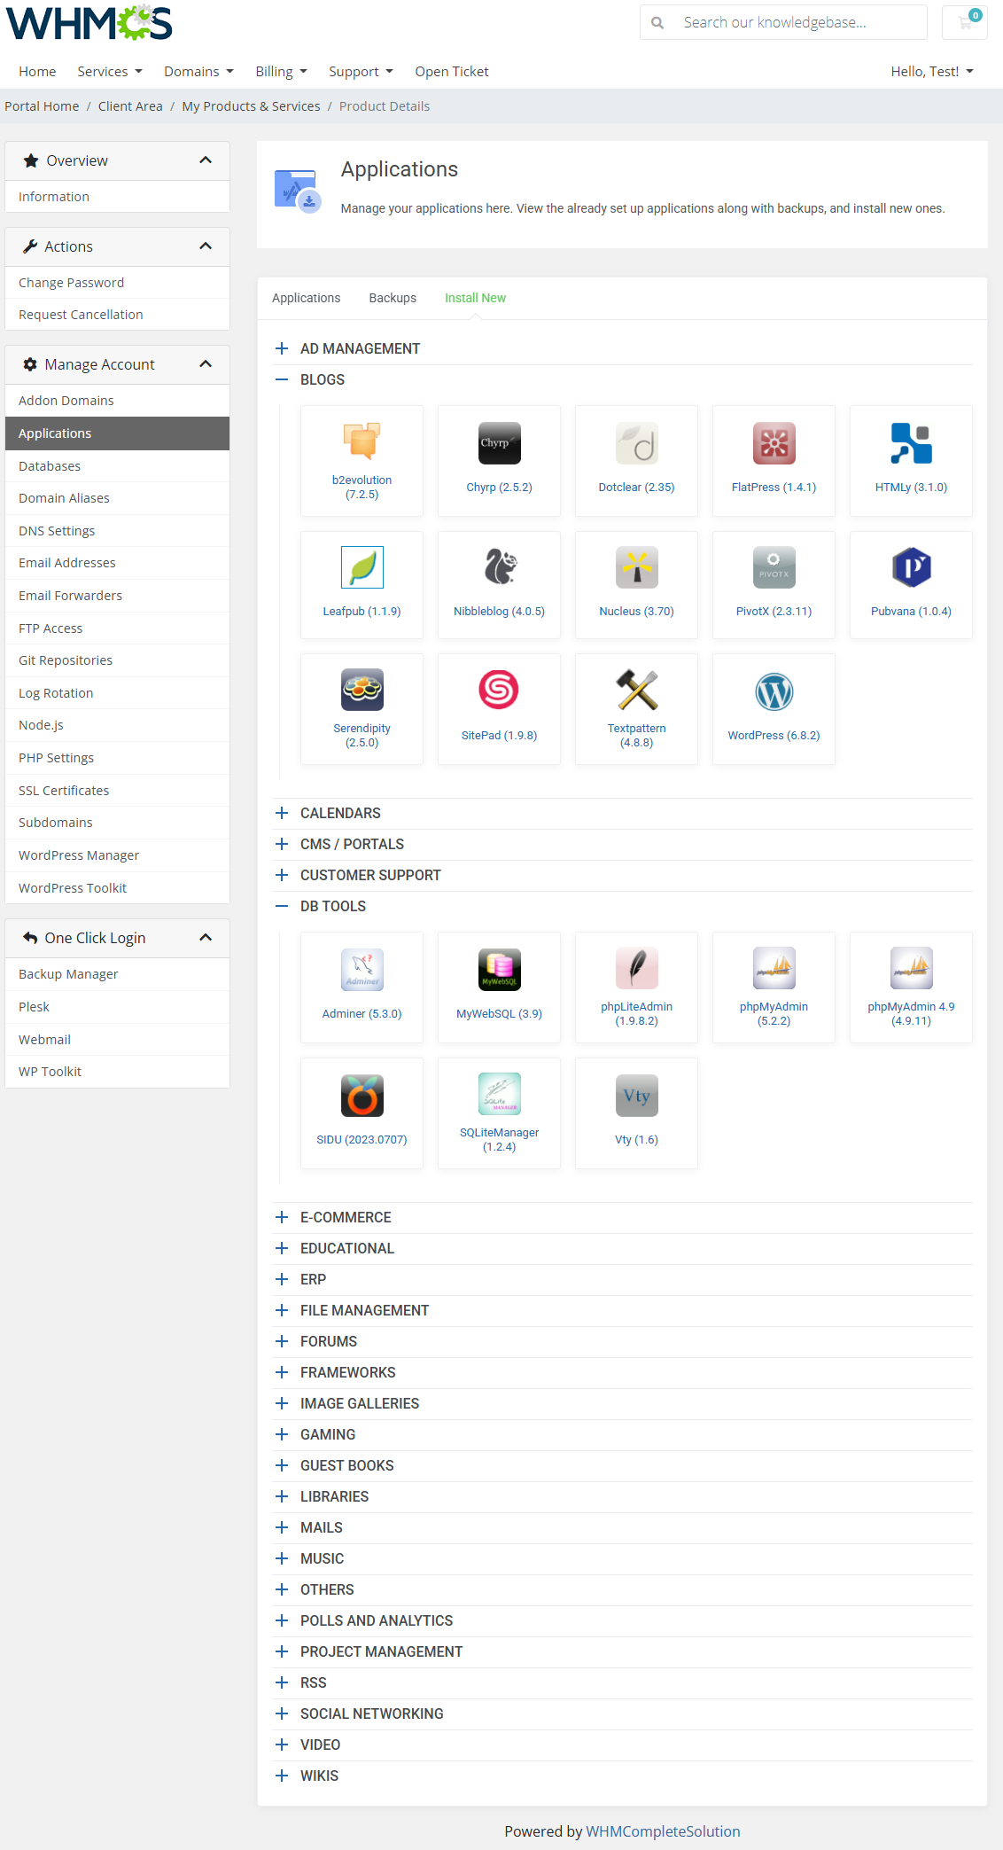This screenshot has height=1850, width=1003.
Task: Click the WordPress application icon
Action: click(774, 692)
